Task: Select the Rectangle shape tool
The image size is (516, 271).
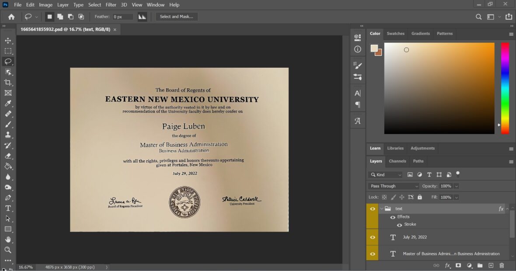Action: click(x=8, y=229)
